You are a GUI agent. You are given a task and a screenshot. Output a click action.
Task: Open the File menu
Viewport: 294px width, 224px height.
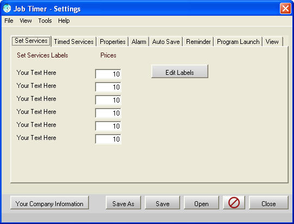pyautogui.click(x=9, y=21)
